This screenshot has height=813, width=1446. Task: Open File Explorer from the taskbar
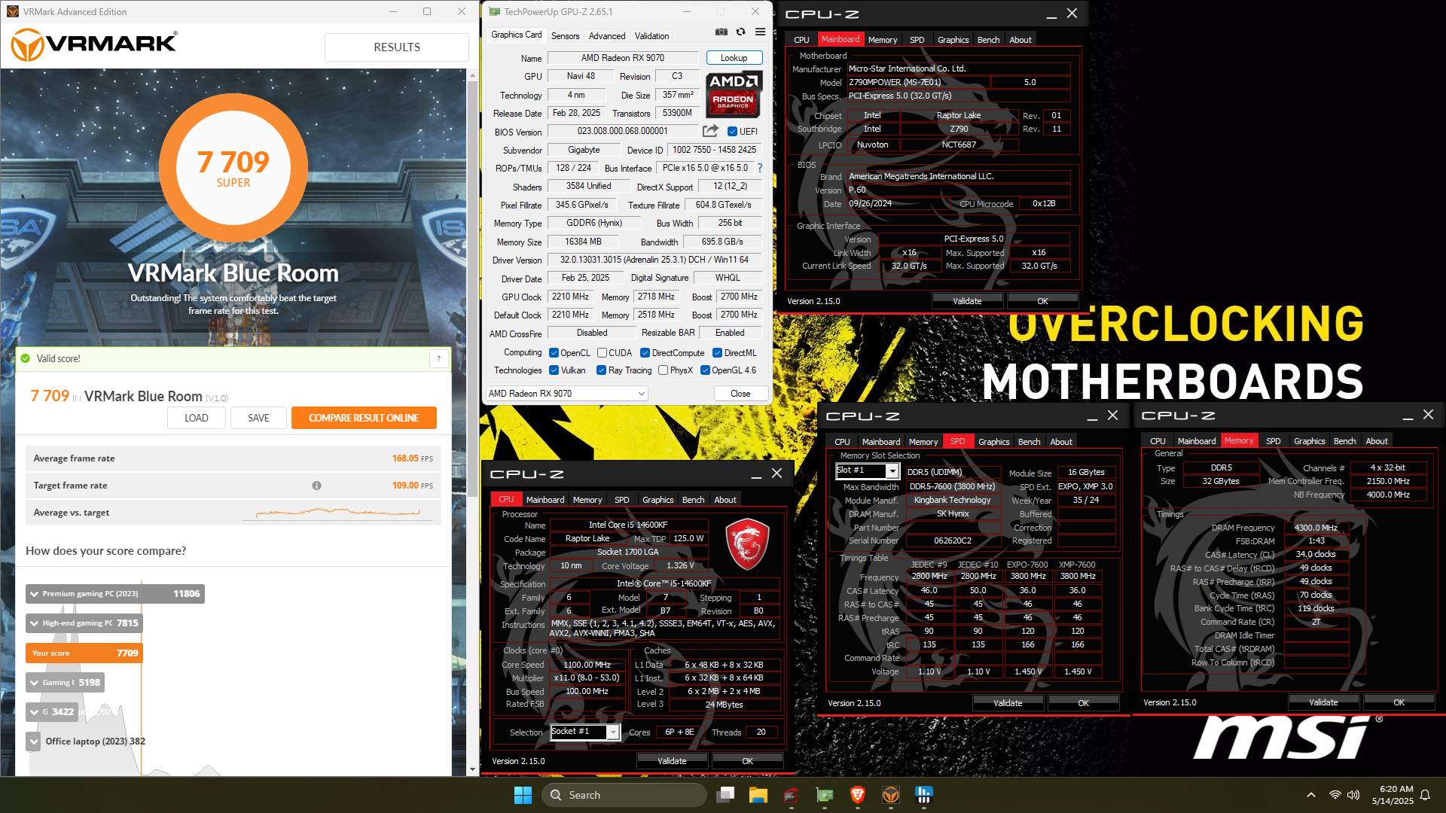click(758, 795)
